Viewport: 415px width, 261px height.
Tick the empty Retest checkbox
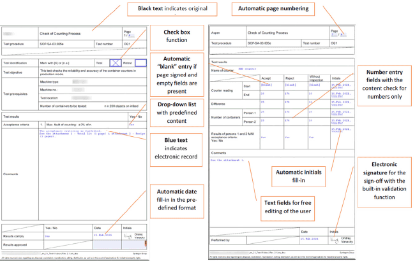pyautogui.click(x=140, y=63)
